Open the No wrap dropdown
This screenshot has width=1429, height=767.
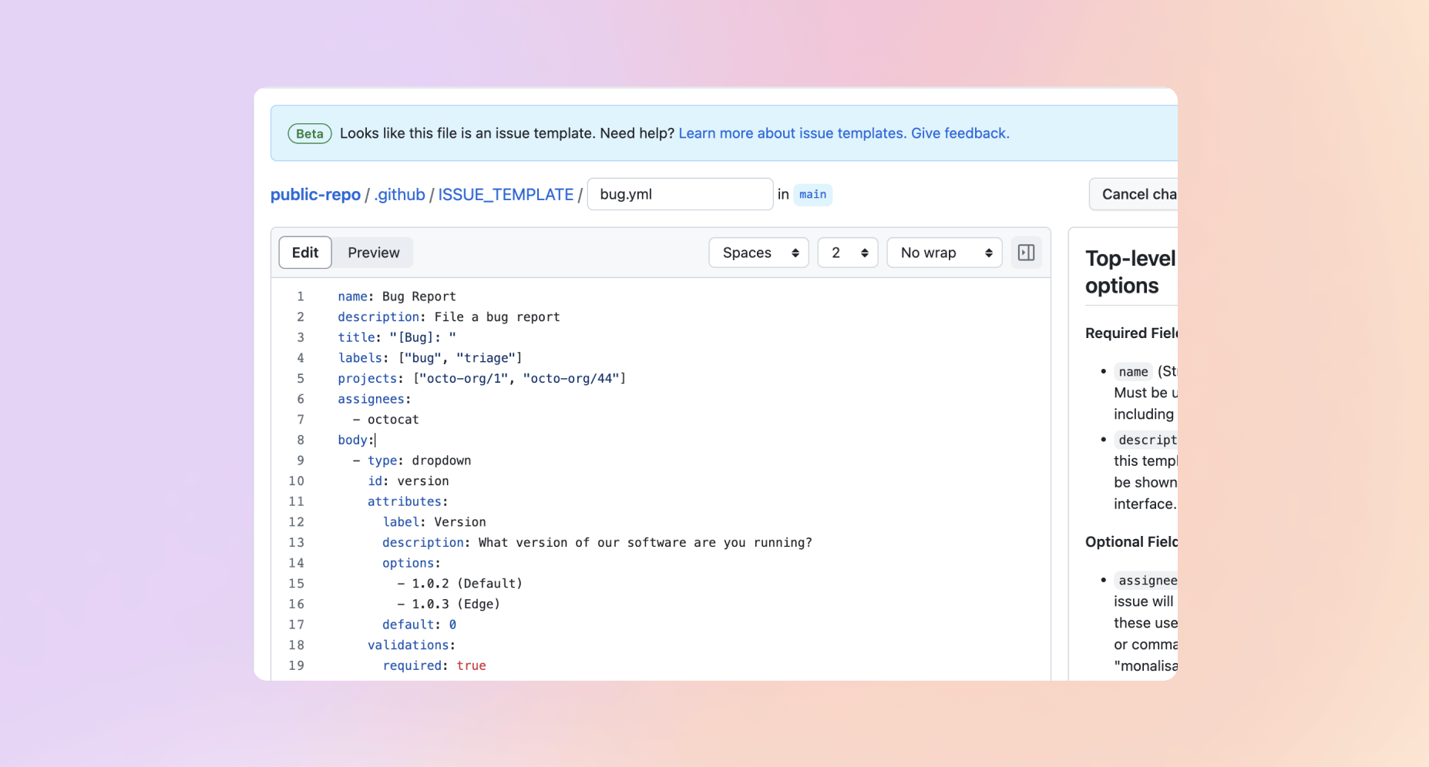point(944,253)
